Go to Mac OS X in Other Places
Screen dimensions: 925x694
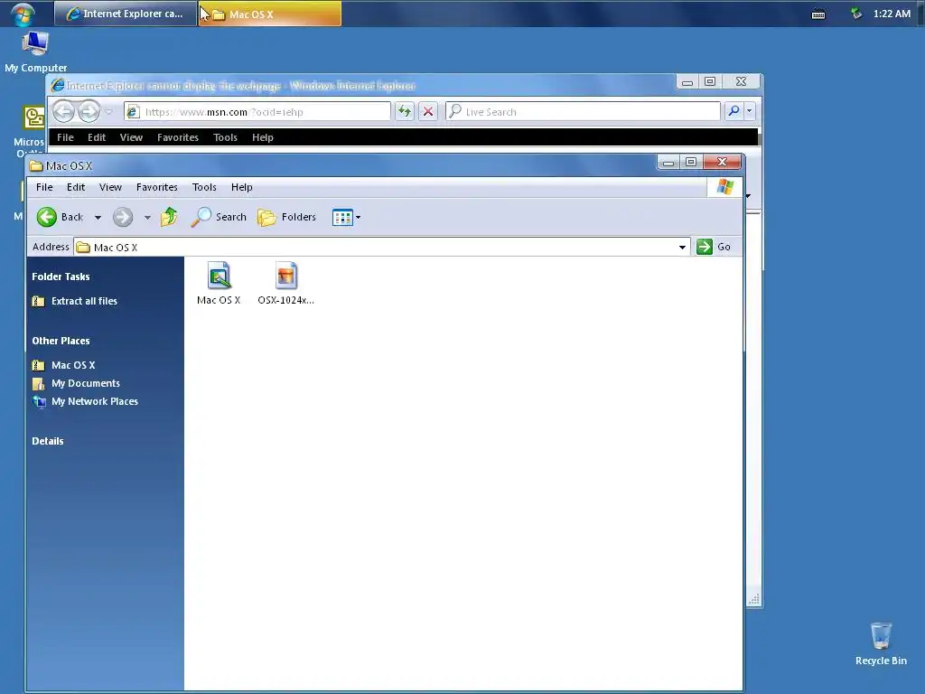pyautogui.click(x=73, y=365)
